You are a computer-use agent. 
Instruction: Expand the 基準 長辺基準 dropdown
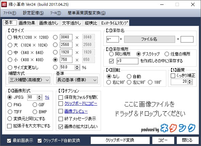click(x=77, y=80)
